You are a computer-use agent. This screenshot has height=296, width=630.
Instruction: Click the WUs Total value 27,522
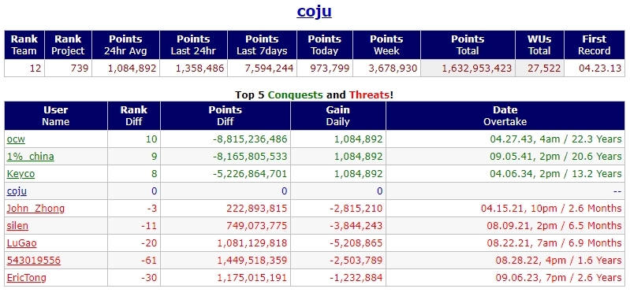coord(539,68)
